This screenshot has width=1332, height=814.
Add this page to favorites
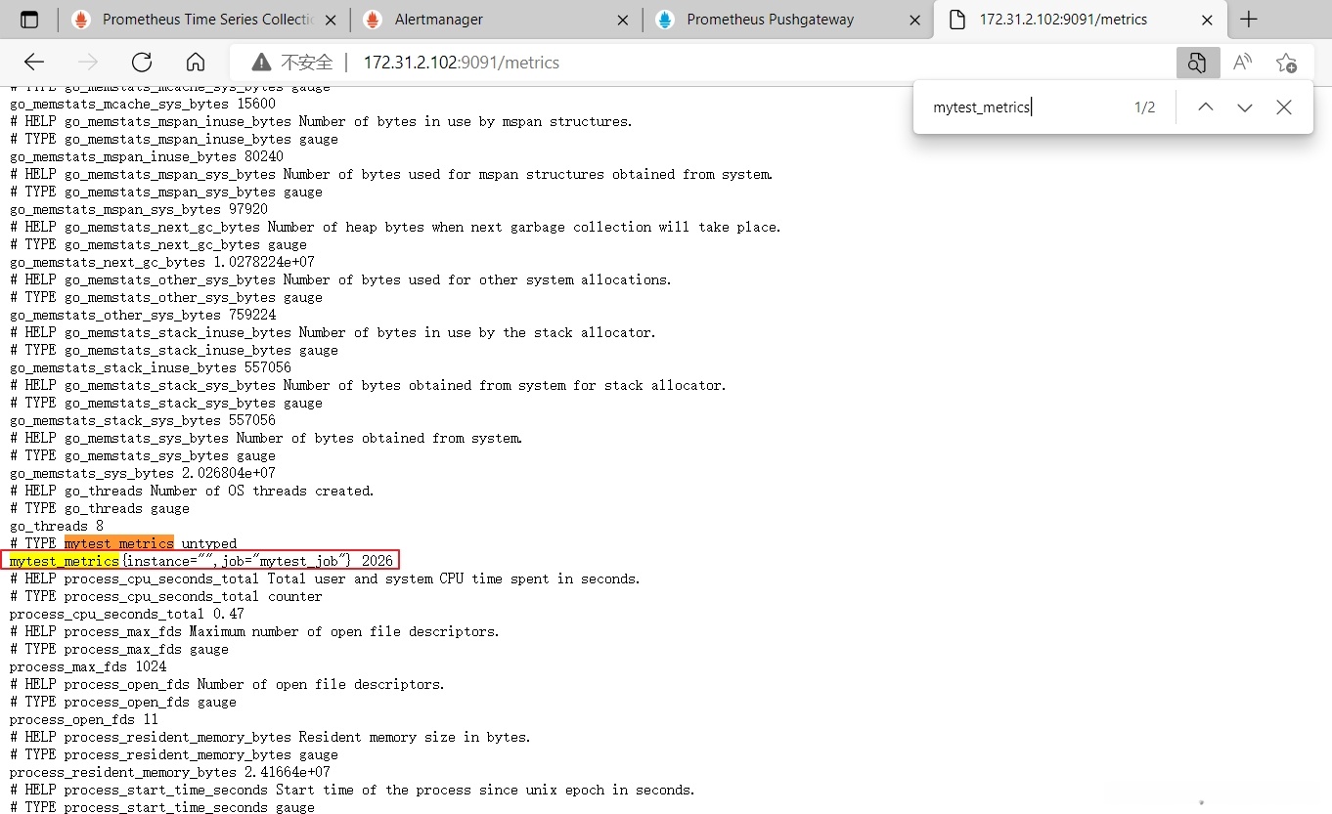pos(1287,63)
